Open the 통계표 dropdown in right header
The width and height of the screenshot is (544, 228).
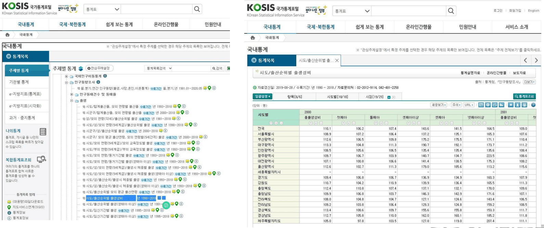click(352, 11)
